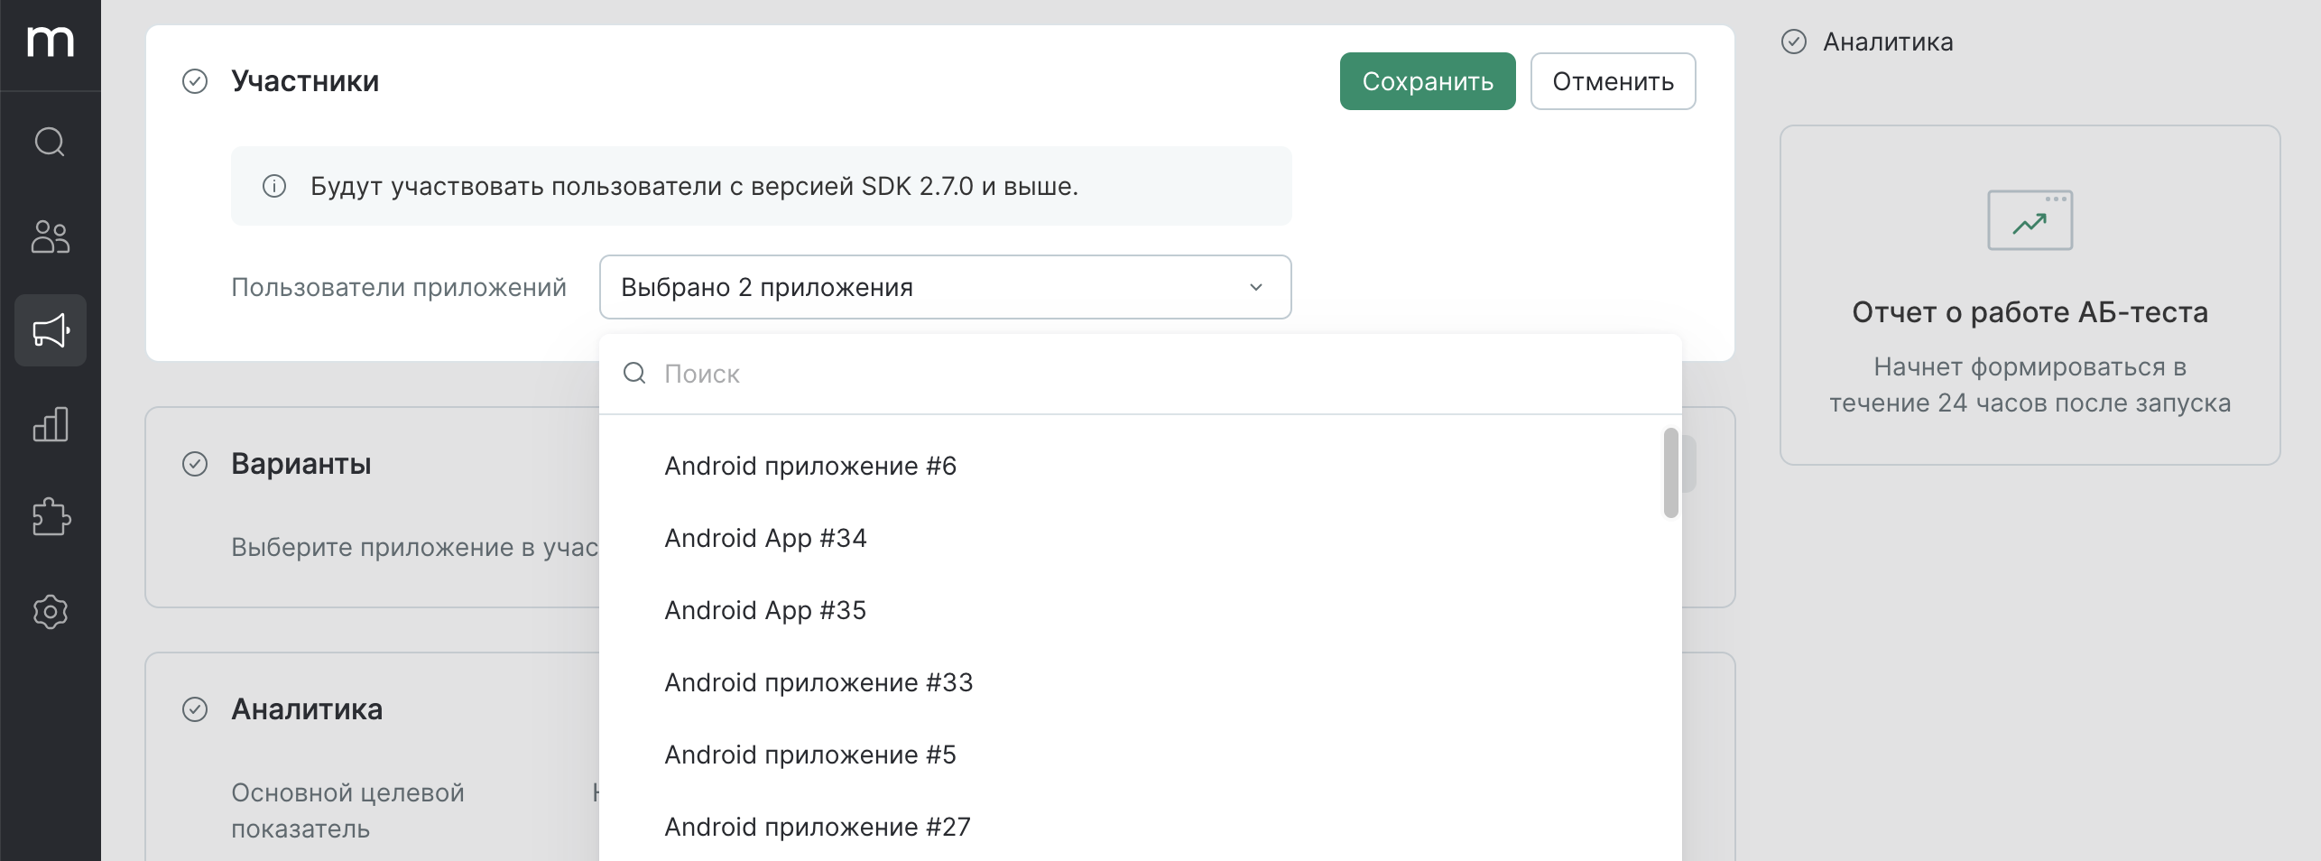Click check icon next to right Аналитика

[x=1794, y=42]
